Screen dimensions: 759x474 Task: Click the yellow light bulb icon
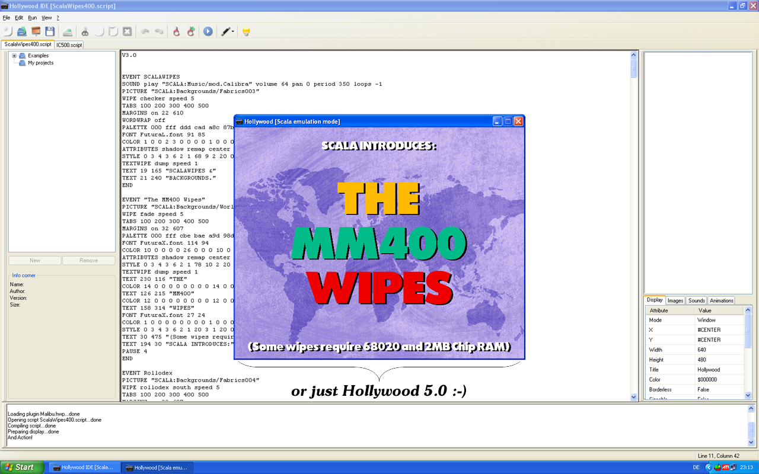(x=246, y=31)
